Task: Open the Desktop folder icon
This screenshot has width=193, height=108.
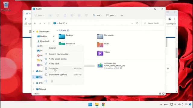Action: pos(62,36)
